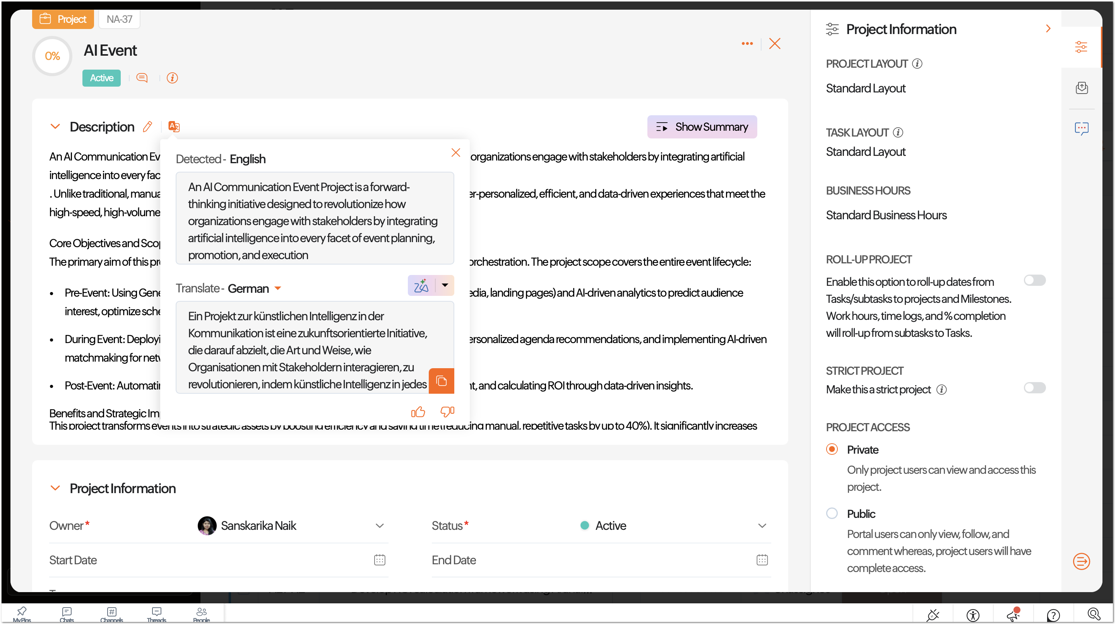Click the Active status badge
The height and width of the screenshot is (625, 1116).
[x=101, y=78]
